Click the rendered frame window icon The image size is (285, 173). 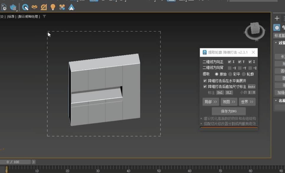[4, 7]
